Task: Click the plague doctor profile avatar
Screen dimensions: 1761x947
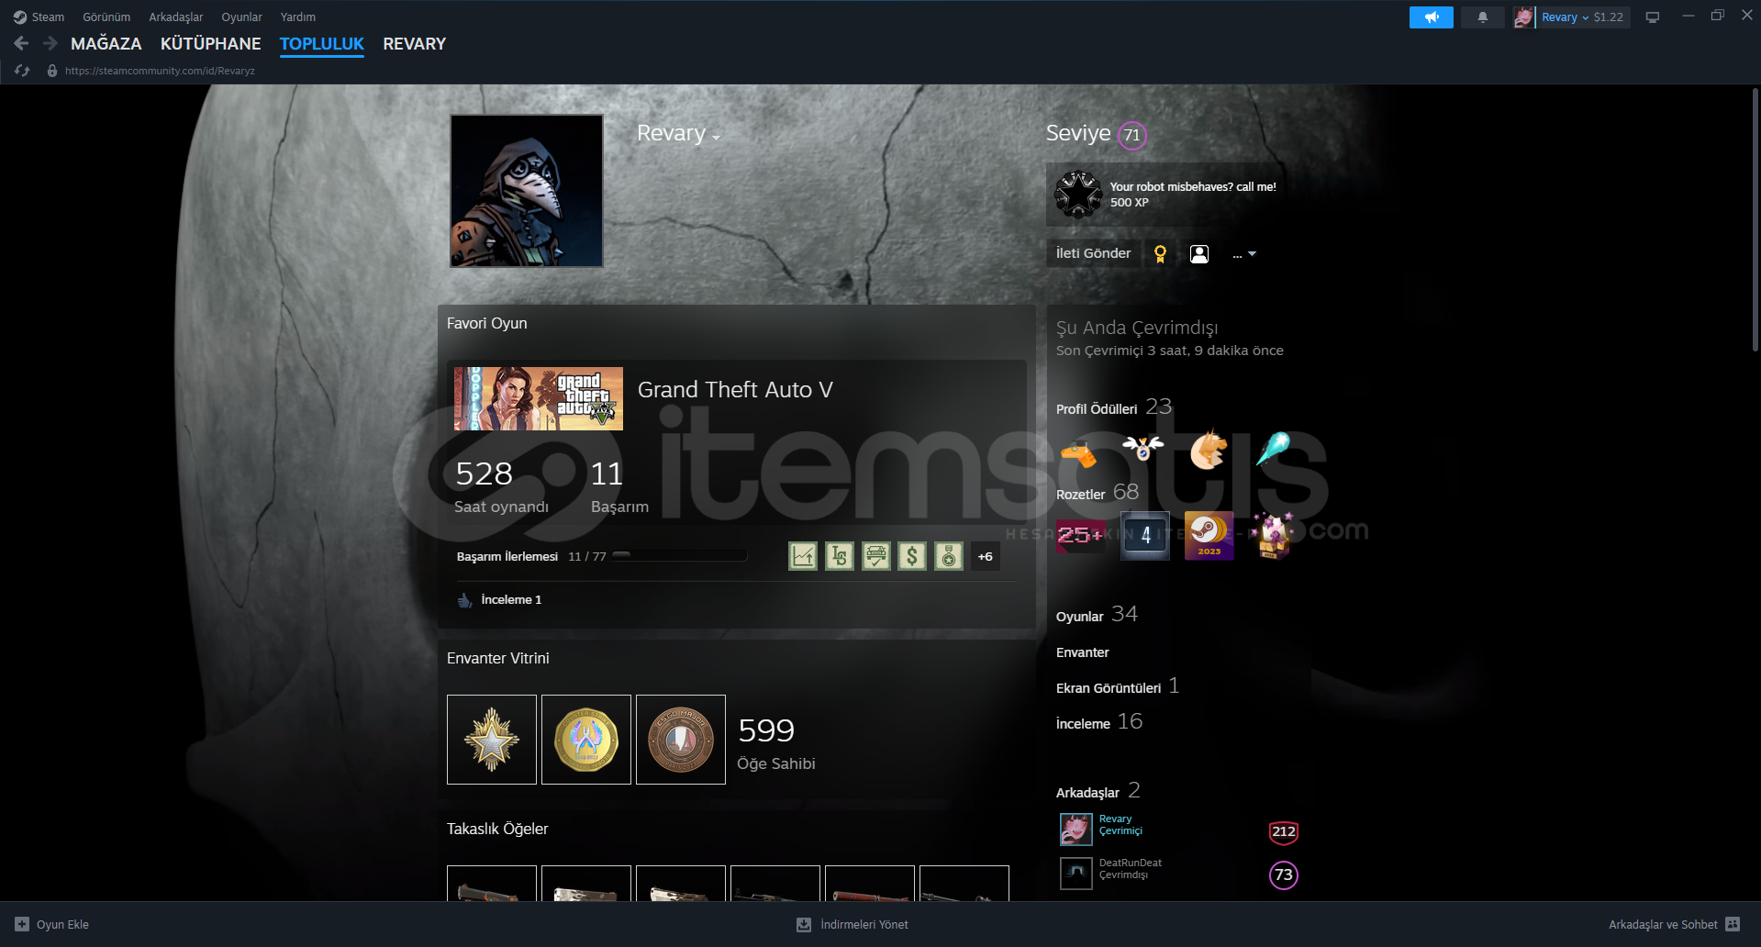Action: pyautogui.click(x=527, y=191)
